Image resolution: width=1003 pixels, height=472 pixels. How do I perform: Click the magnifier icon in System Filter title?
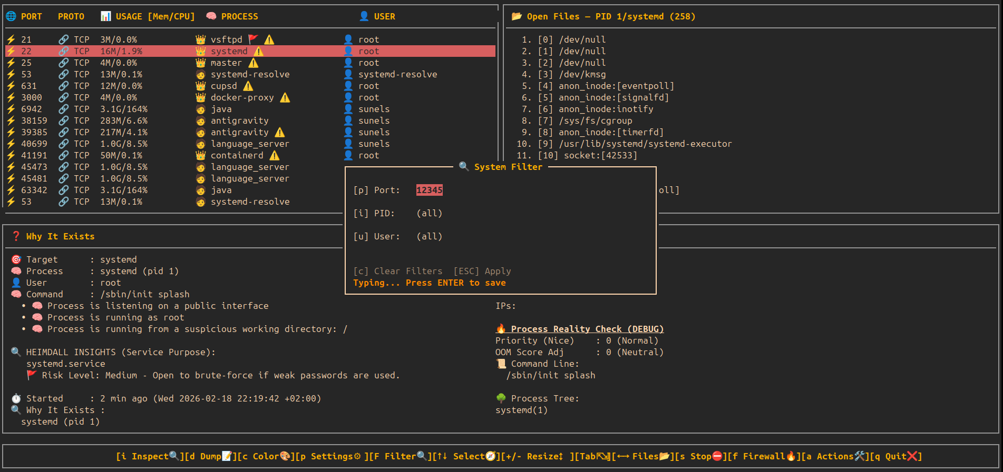click(x=464, y=167)
